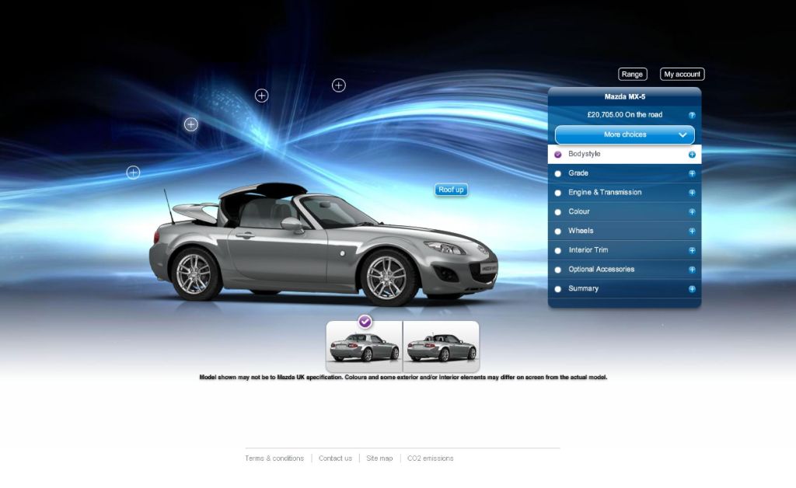This screenshot has width=796, height=488.
Task: Click the price help question mark icon
Action: tap(692, 115)
